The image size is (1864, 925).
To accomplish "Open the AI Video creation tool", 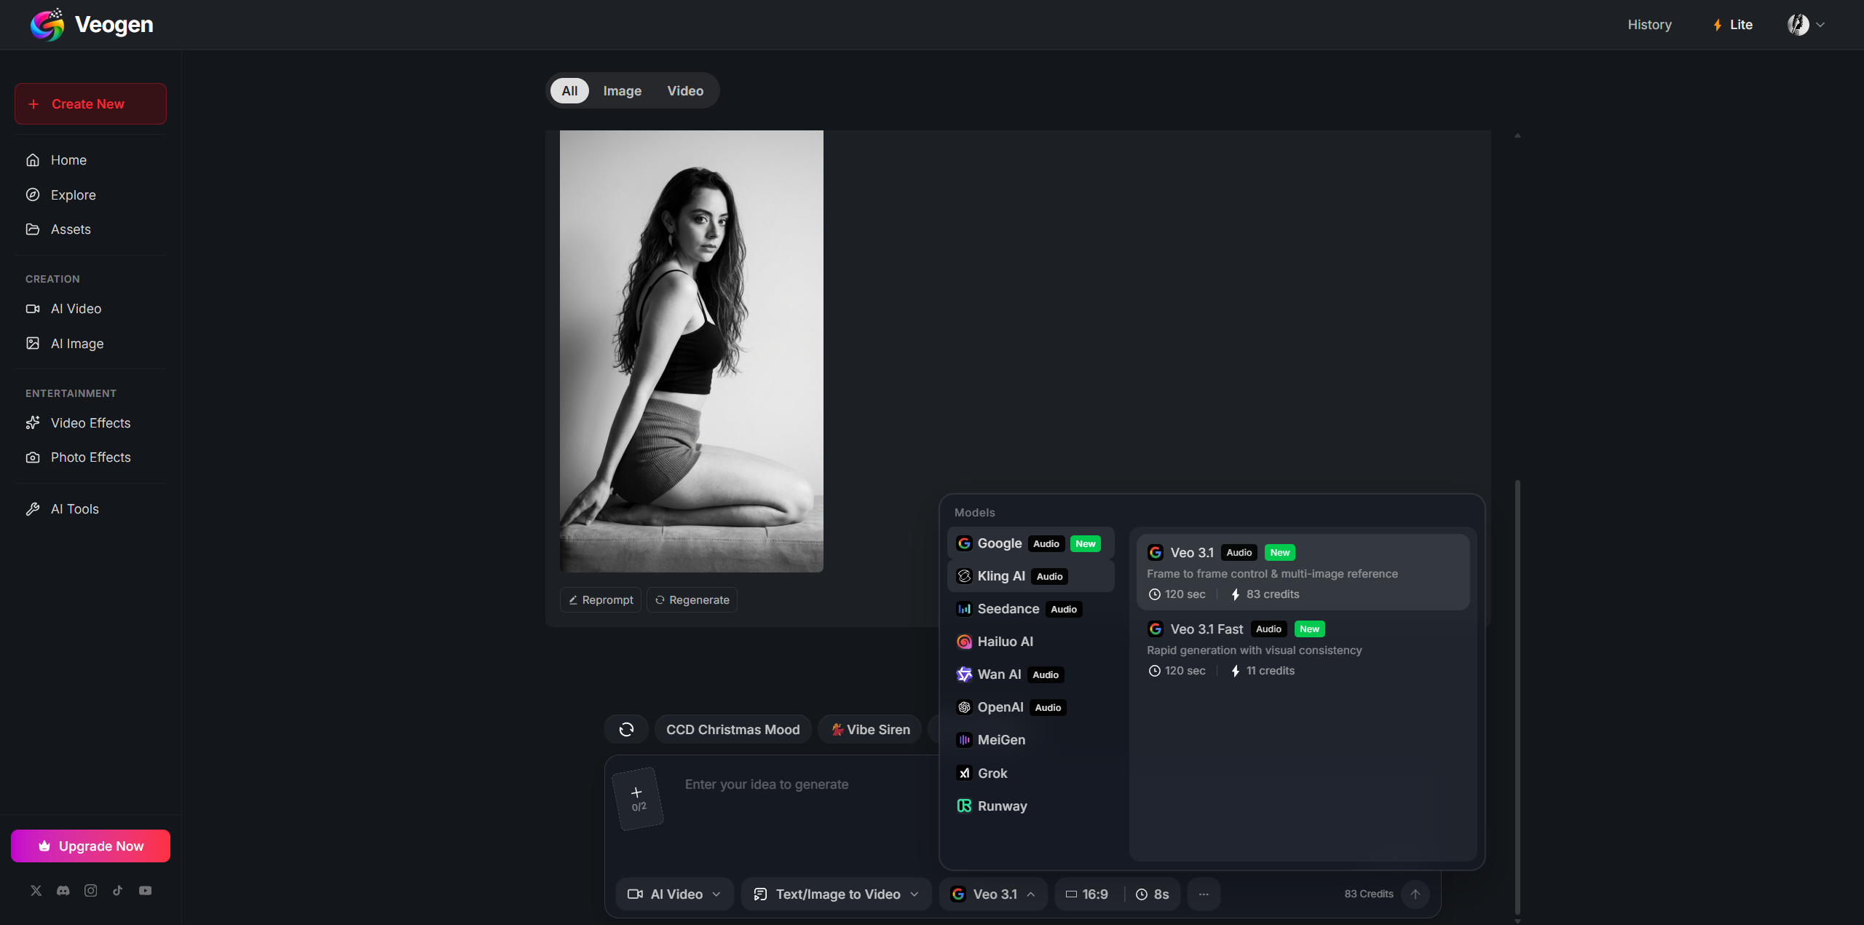I will click(x=76, y=308).
